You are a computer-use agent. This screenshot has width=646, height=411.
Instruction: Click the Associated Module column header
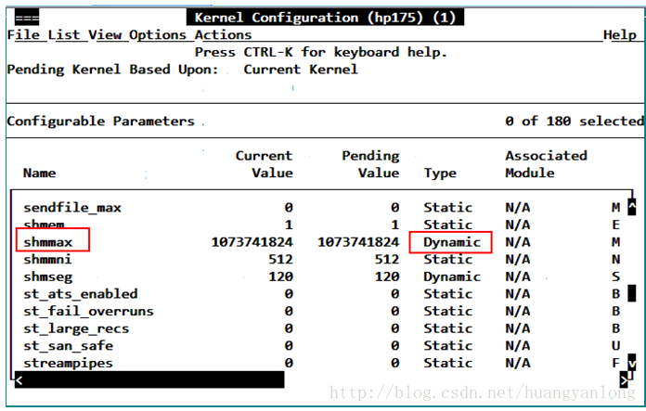coord(547,164)
